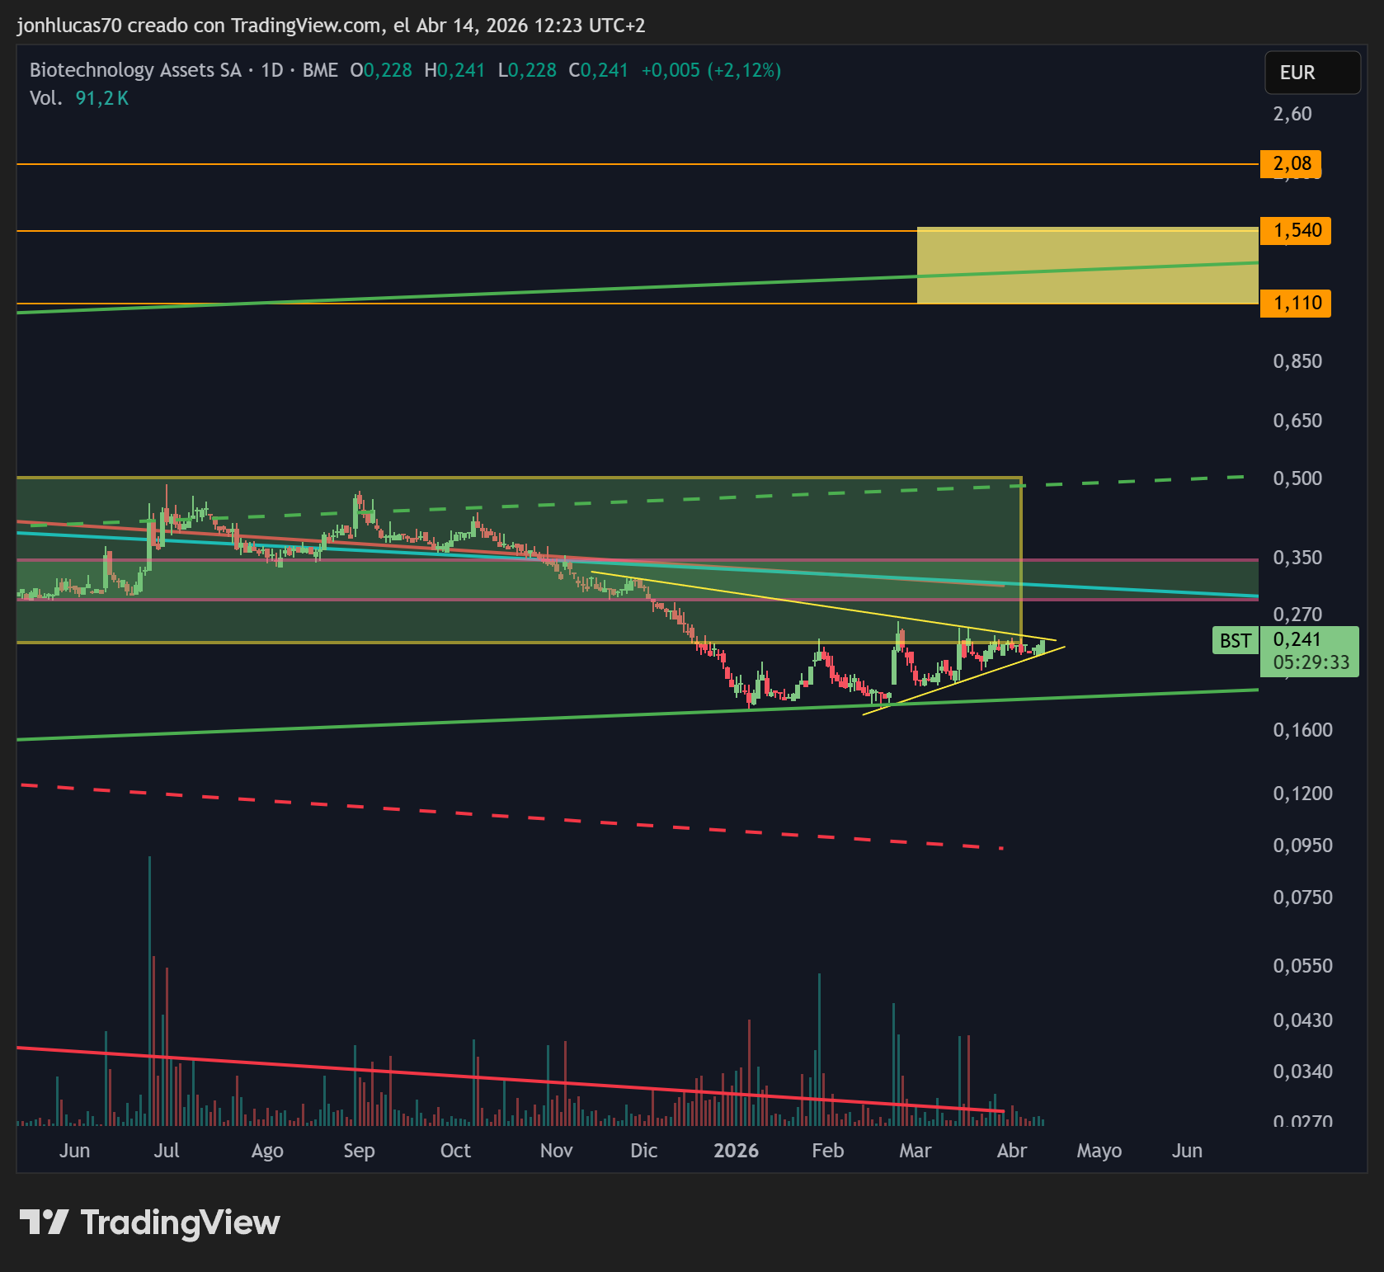The height and width of the screenshot is (1272, 1384).
Task: Click the orange 1,540 price label
Action: (x=1296, y=230)
